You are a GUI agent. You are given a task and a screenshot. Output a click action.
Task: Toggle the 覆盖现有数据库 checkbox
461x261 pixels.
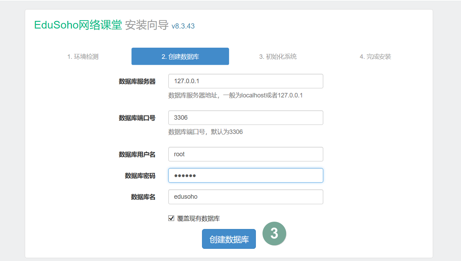point(171,219)
